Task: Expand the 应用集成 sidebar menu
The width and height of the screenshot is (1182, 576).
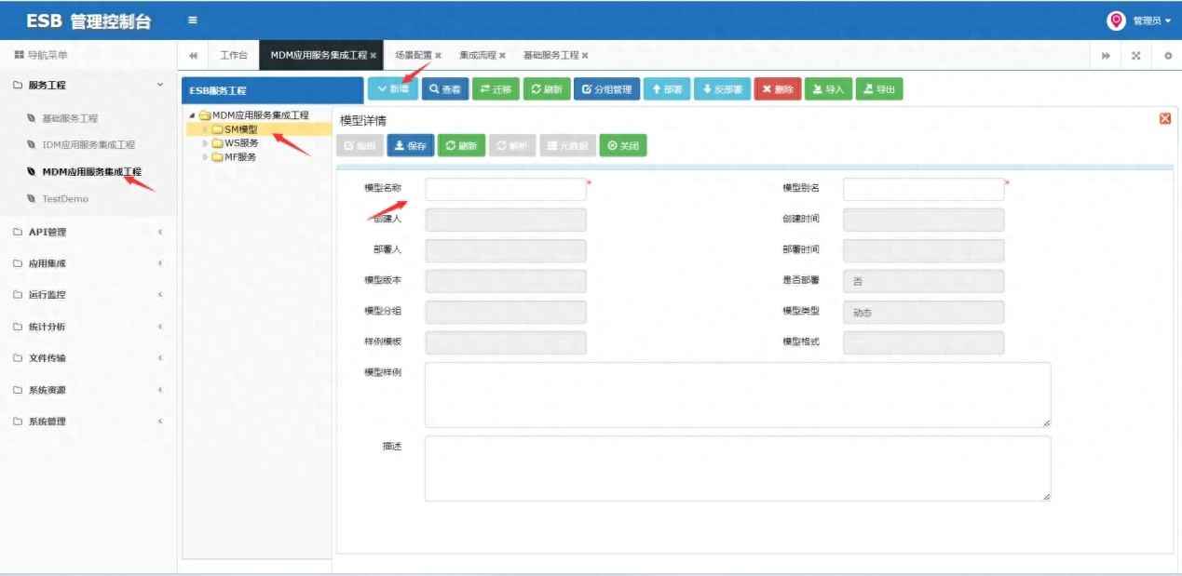Action: (88, 263)
